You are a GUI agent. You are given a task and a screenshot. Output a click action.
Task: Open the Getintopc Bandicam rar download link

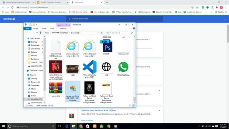coord(98,110)
